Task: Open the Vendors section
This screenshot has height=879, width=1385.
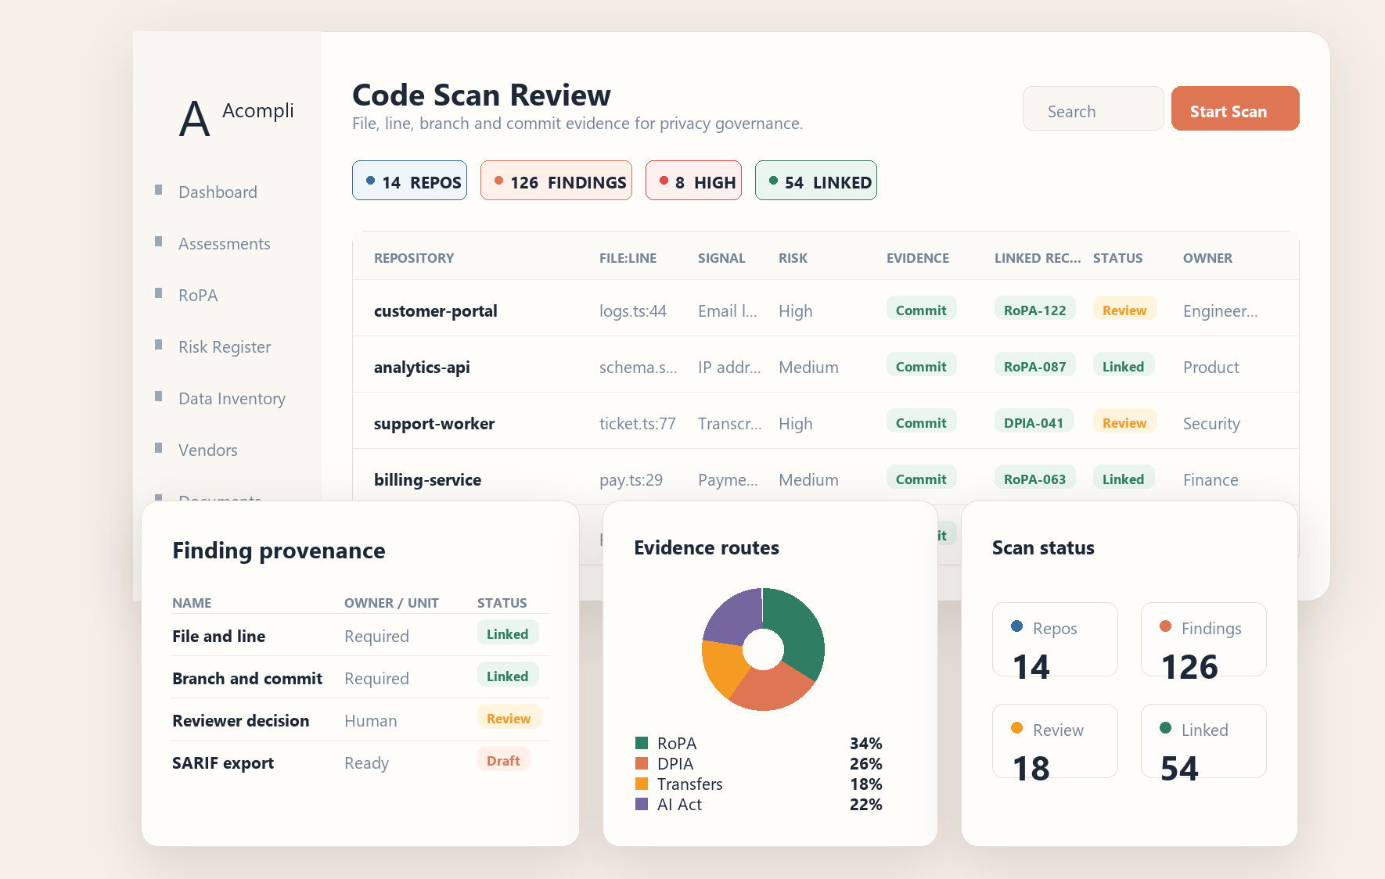Action: point(208,450)
